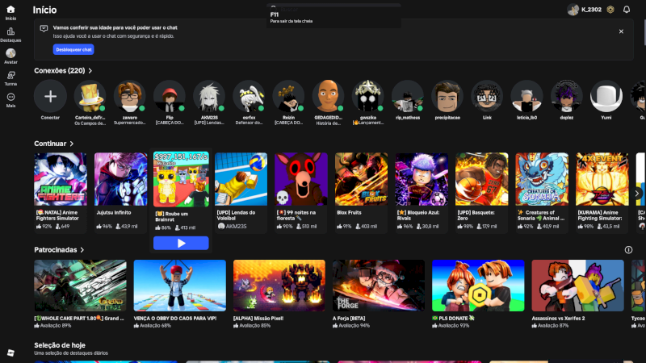Open VENÇA O OBBY DO CAOS thumbnail
The width and height of the screenshot is (646, 363).
click(x=179, y=286)
